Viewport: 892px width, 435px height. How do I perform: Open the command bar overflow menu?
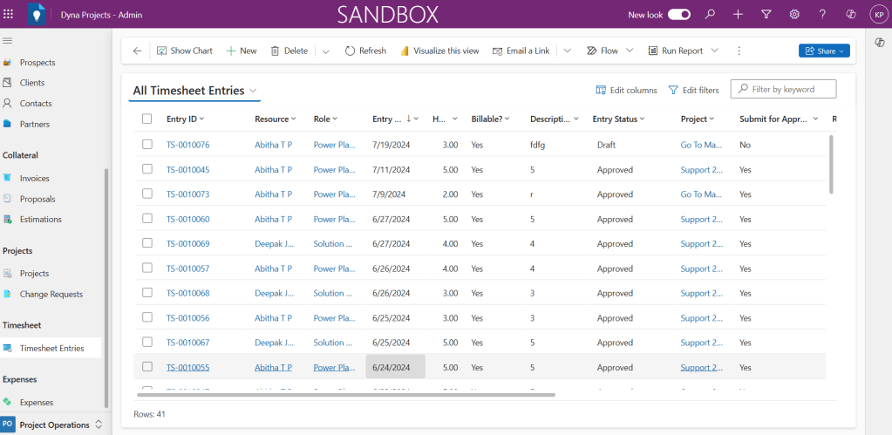point(739,51)
